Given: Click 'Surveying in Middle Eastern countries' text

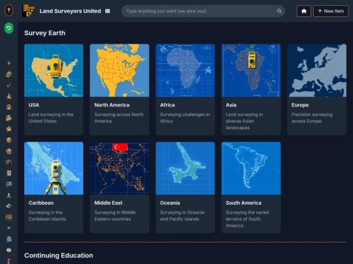Looking at the screenshot, I should 115,216.
